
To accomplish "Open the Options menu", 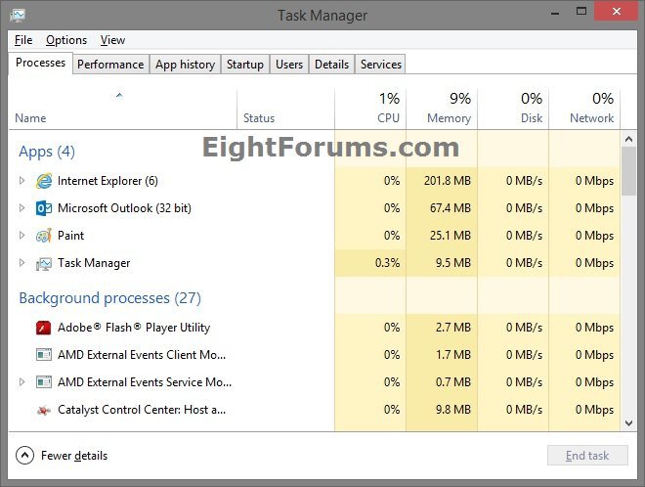I will tap(66, 40).
